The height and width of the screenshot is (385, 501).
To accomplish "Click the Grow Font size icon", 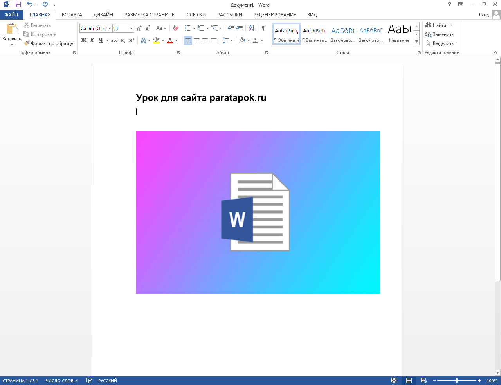I will tap(139, 28).
